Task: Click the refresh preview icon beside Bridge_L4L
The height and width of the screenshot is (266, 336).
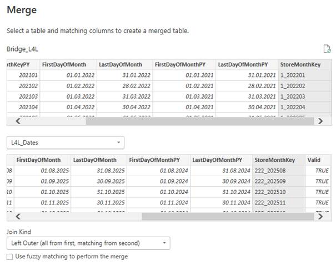Action: click(327, 49)
